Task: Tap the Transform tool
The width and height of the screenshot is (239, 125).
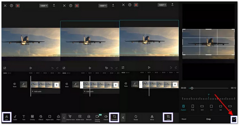Action: [114, 118]
